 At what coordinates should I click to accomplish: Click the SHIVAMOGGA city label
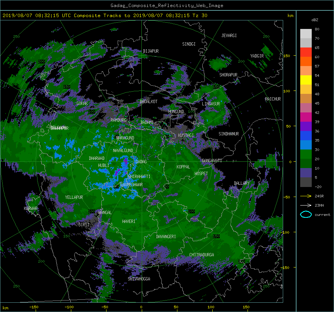pyautogui.click(x=139, y=279)
